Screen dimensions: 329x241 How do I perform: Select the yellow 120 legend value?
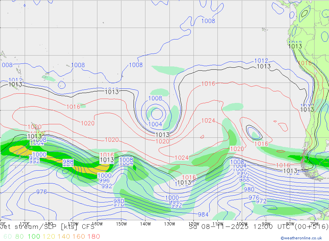[x=49, y=237]
